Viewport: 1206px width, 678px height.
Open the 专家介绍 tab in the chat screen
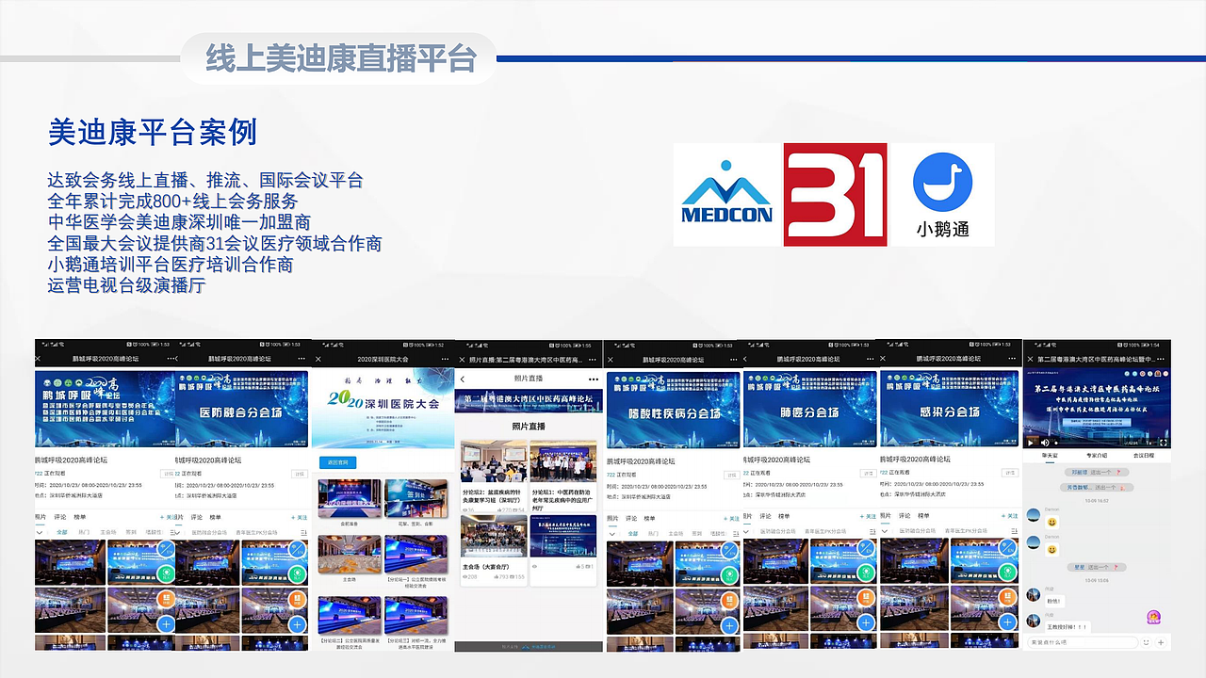pyautogui.click(x=1095, y=455)
